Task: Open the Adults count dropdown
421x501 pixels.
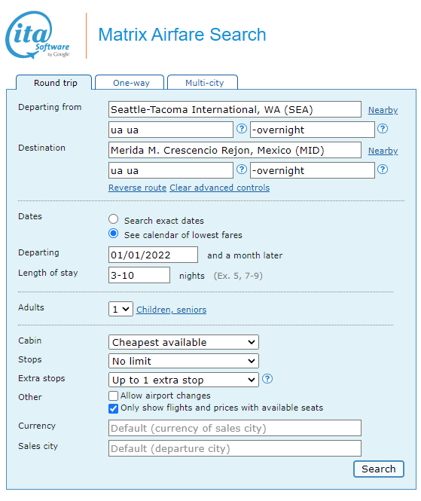Action: point(121,309)
